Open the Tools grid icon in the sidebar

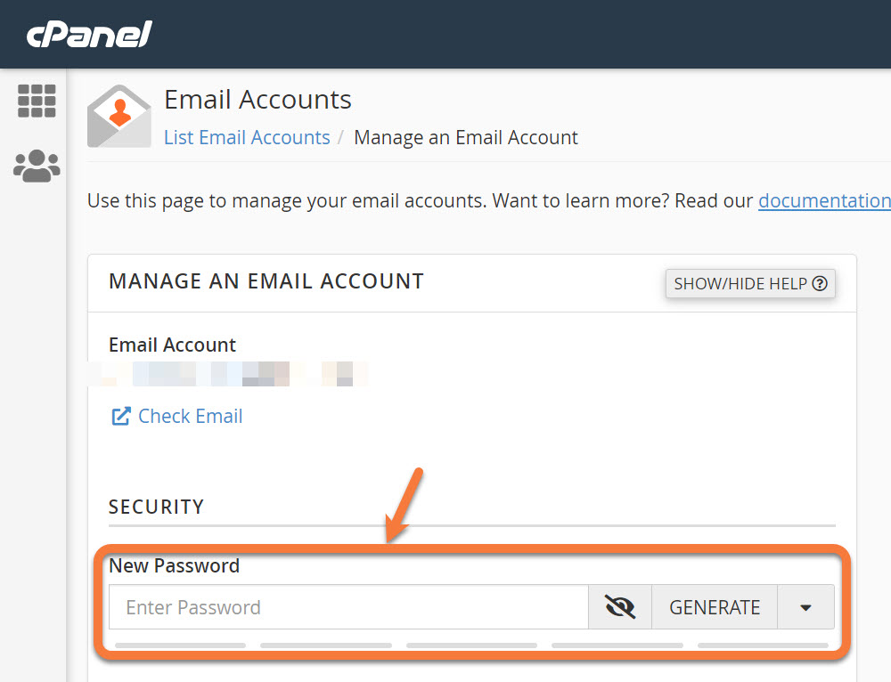pos(37,101)
